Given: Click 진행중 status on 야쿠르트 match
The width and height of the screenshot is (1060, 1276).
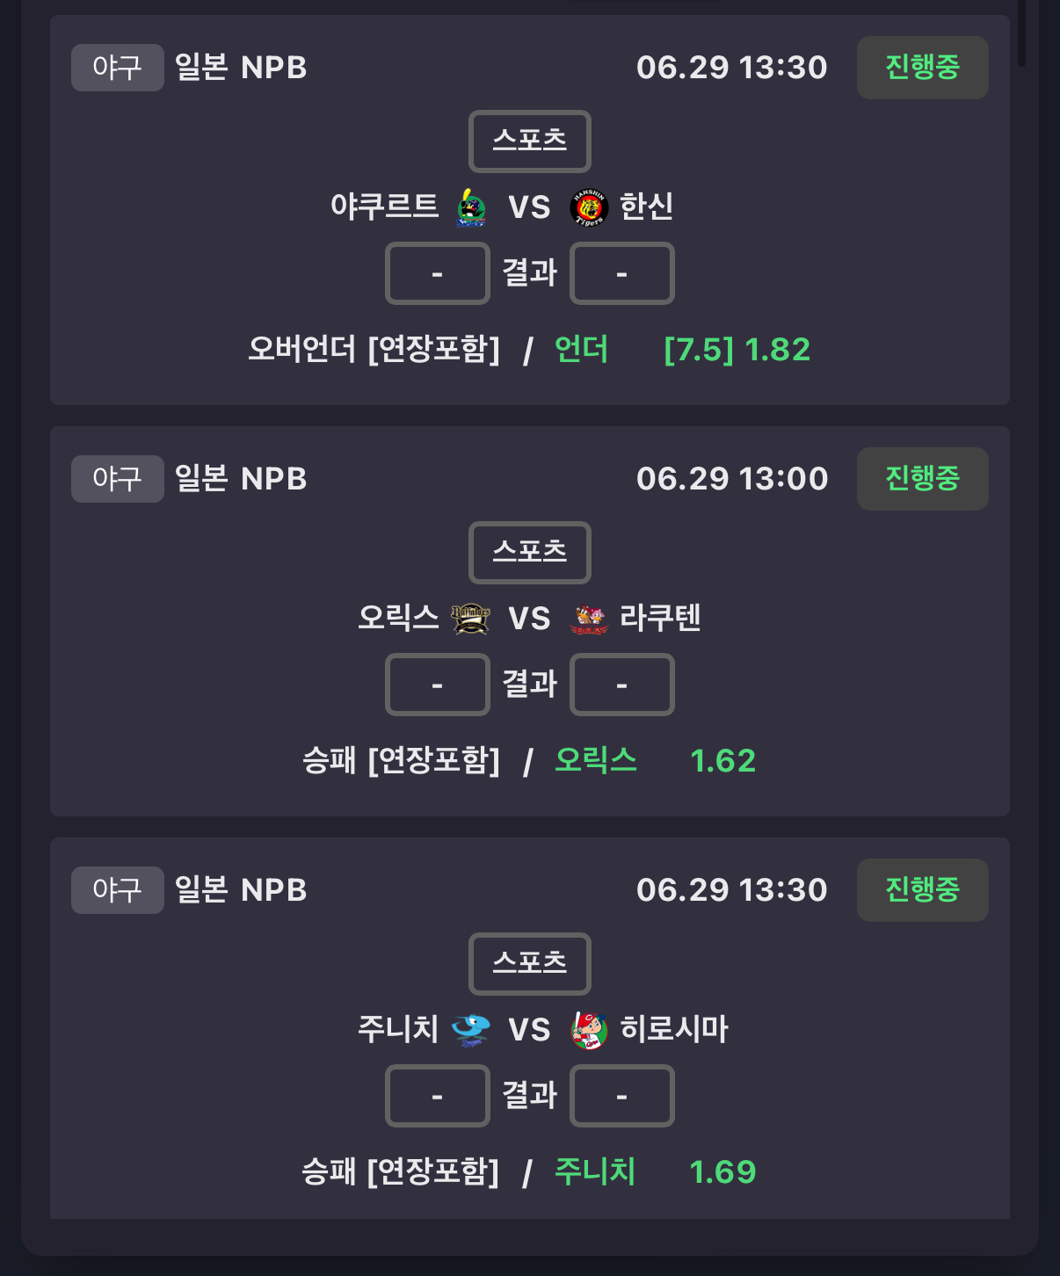Looking at the screenshot, I should 923,68.
